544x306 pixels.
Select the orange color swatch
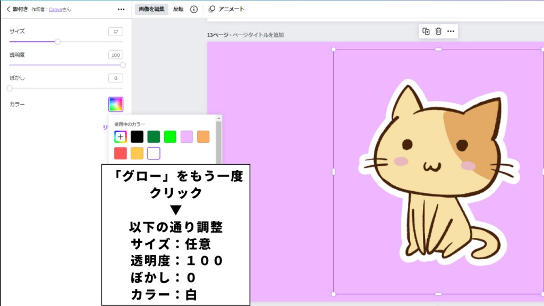(203, 137)
